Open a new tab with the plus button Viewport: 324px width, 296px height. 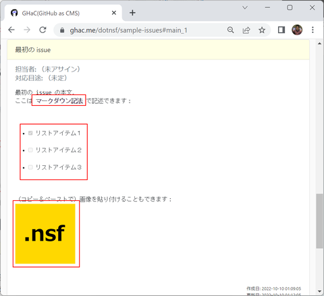pos(132,13)
